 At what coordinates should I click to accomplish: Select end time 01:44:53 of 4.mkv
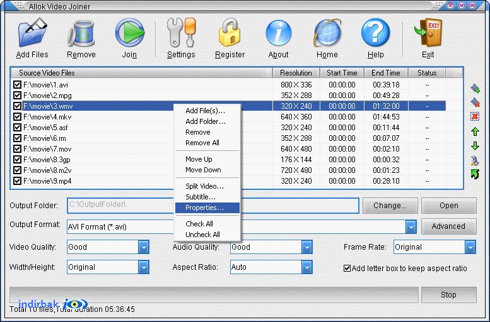386,117
